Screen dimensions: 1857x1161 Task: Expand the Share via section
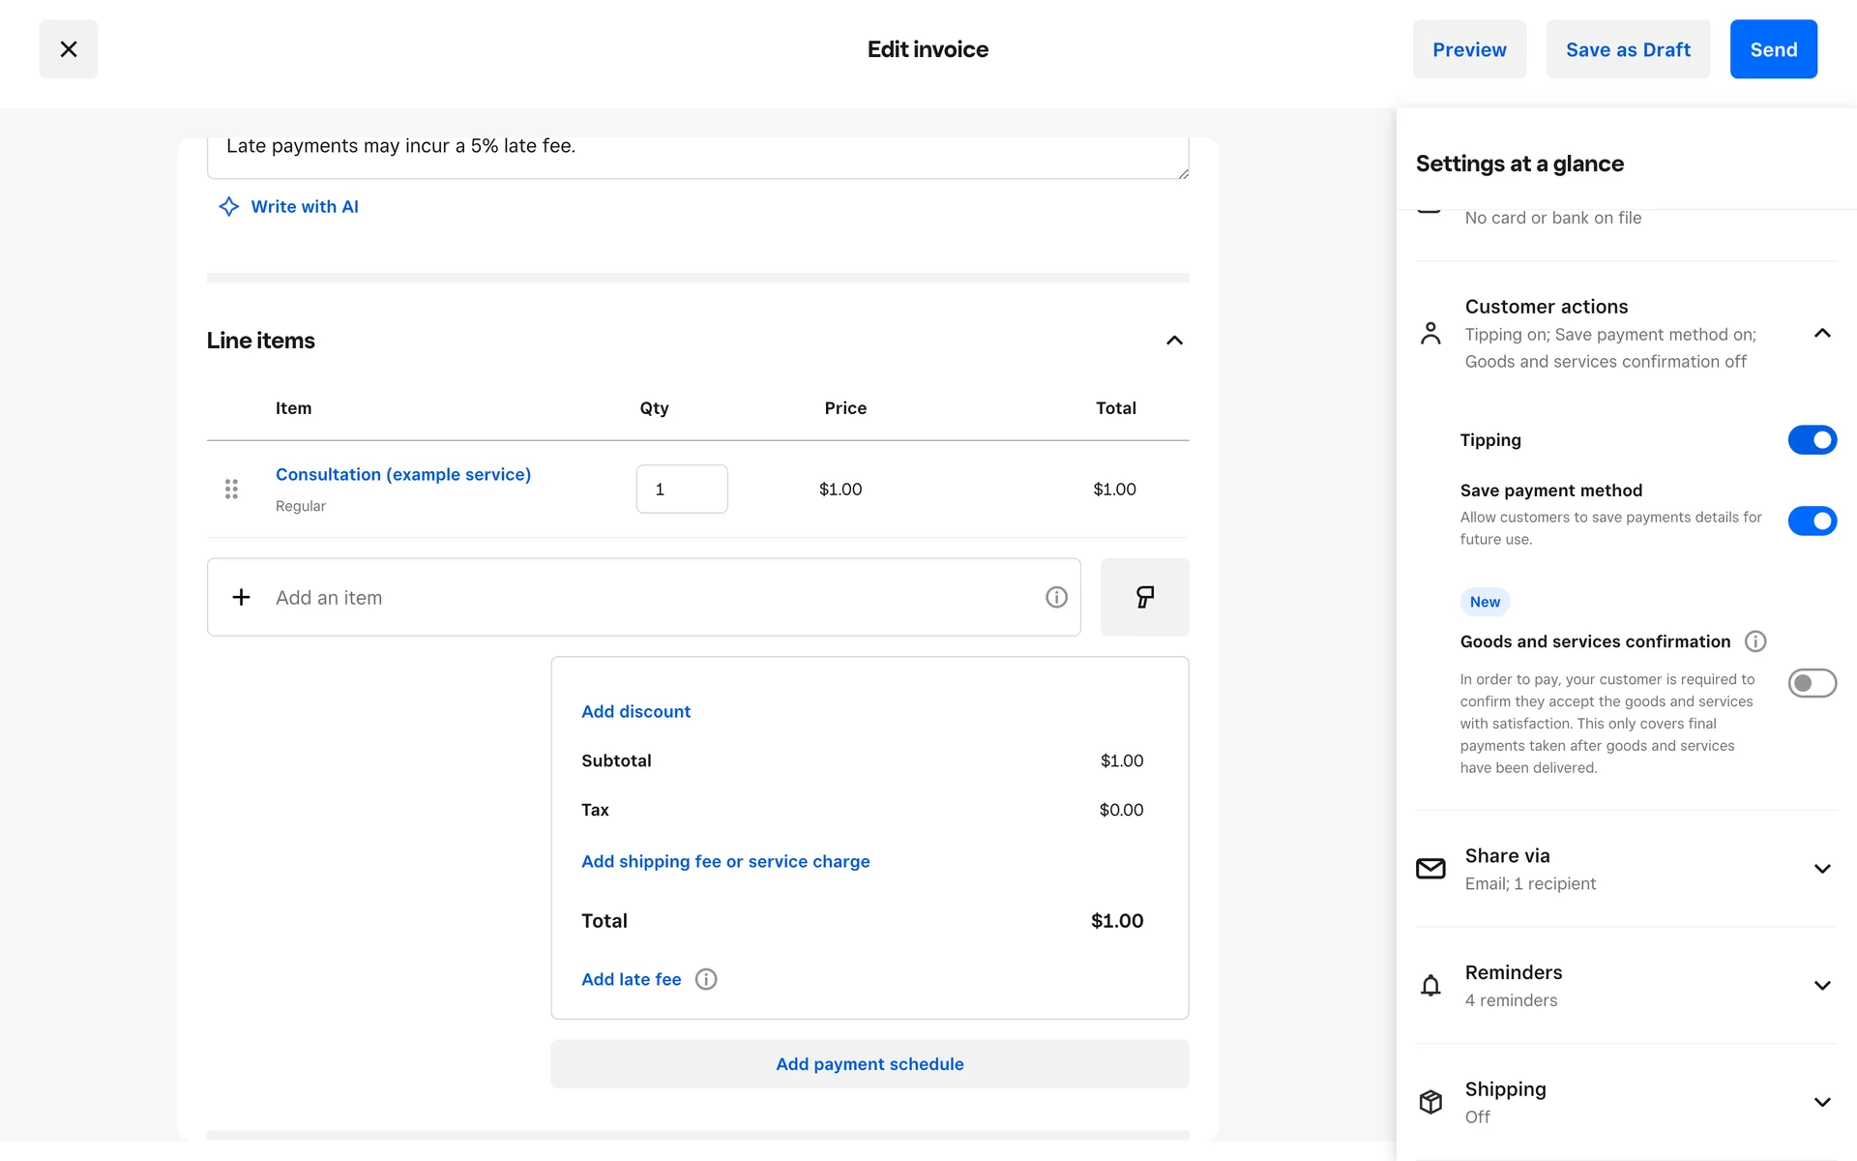pos(1822,869)
